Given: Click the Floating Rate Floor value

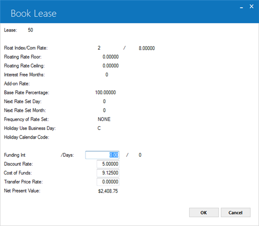Looking at the screenshot, I should click(110, 57).
